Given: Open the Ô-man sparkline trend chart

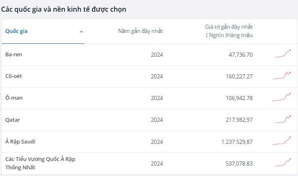Looking at the screenshot, I should pyautogui.click(x=281, y=97).
